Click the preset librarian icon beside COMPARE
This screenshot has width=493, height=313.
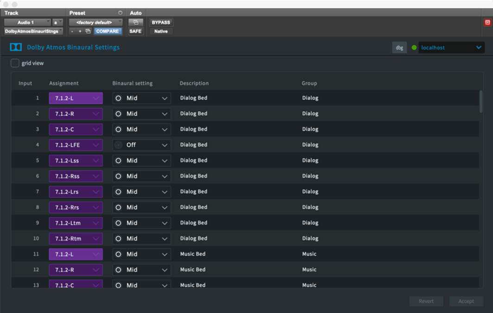88,31
